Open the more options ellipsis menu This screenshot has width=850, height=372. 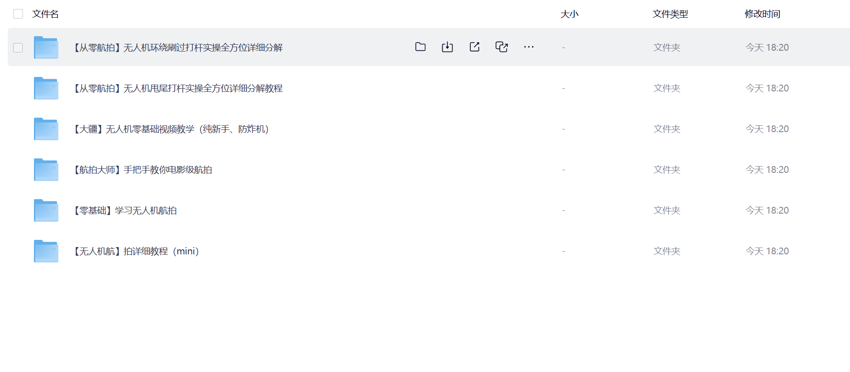(529, 47)
